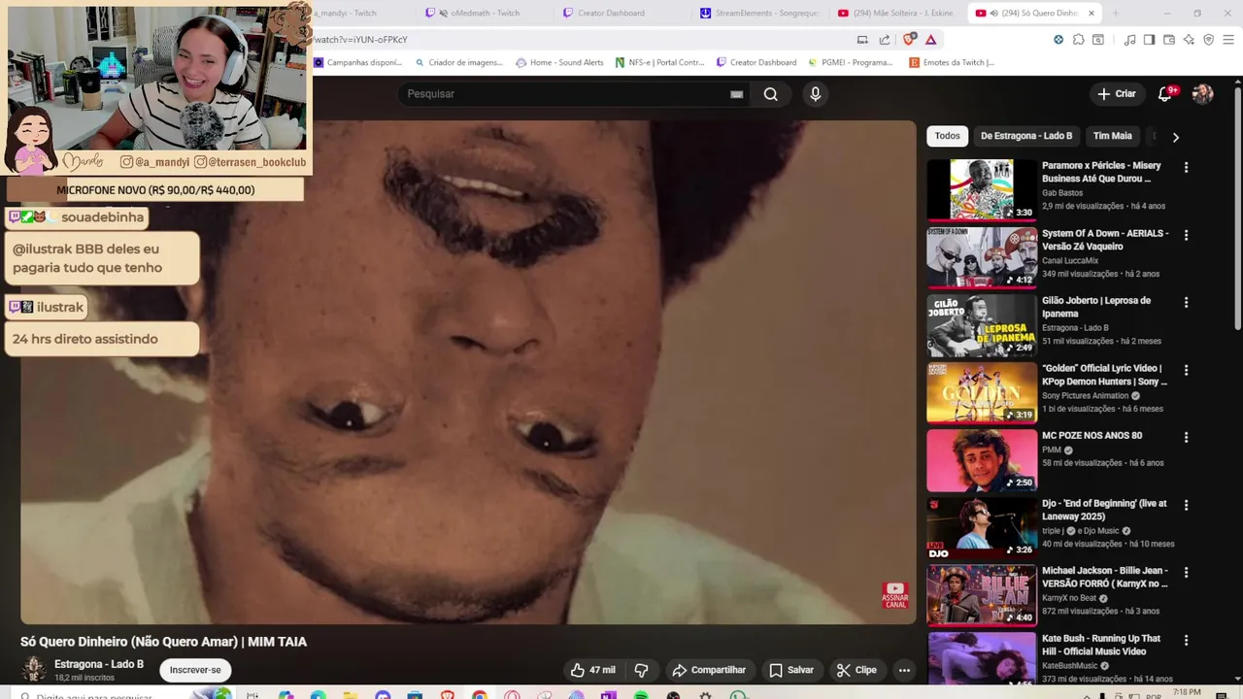This screenshot has width=1243, height=699.
Task: Open NFS-e Portal Contr... bookmark
Action: [660, 62]
